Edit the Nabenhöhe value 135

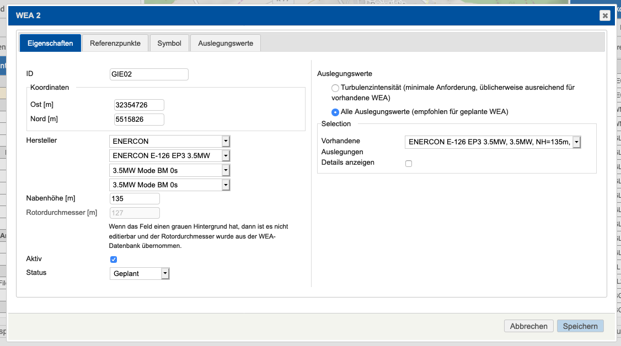[x=135, y=198]
